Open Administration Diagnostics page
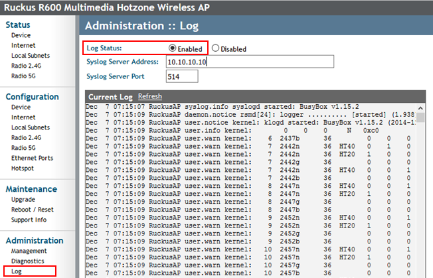This screenshot has height=278, width=433. coord(28,261)
